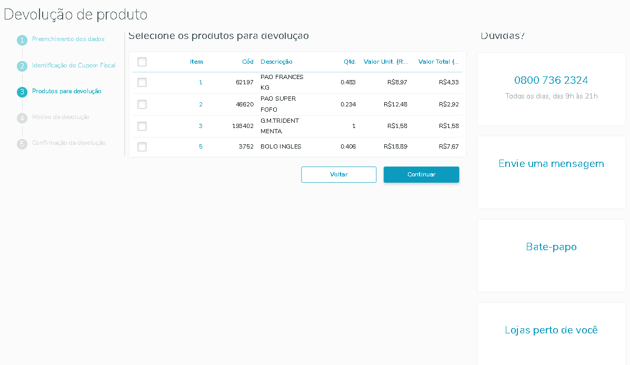Viewport: 630px width, 365px height.
Task: Open Confirmação da devolução step
Action: (69, 143)
